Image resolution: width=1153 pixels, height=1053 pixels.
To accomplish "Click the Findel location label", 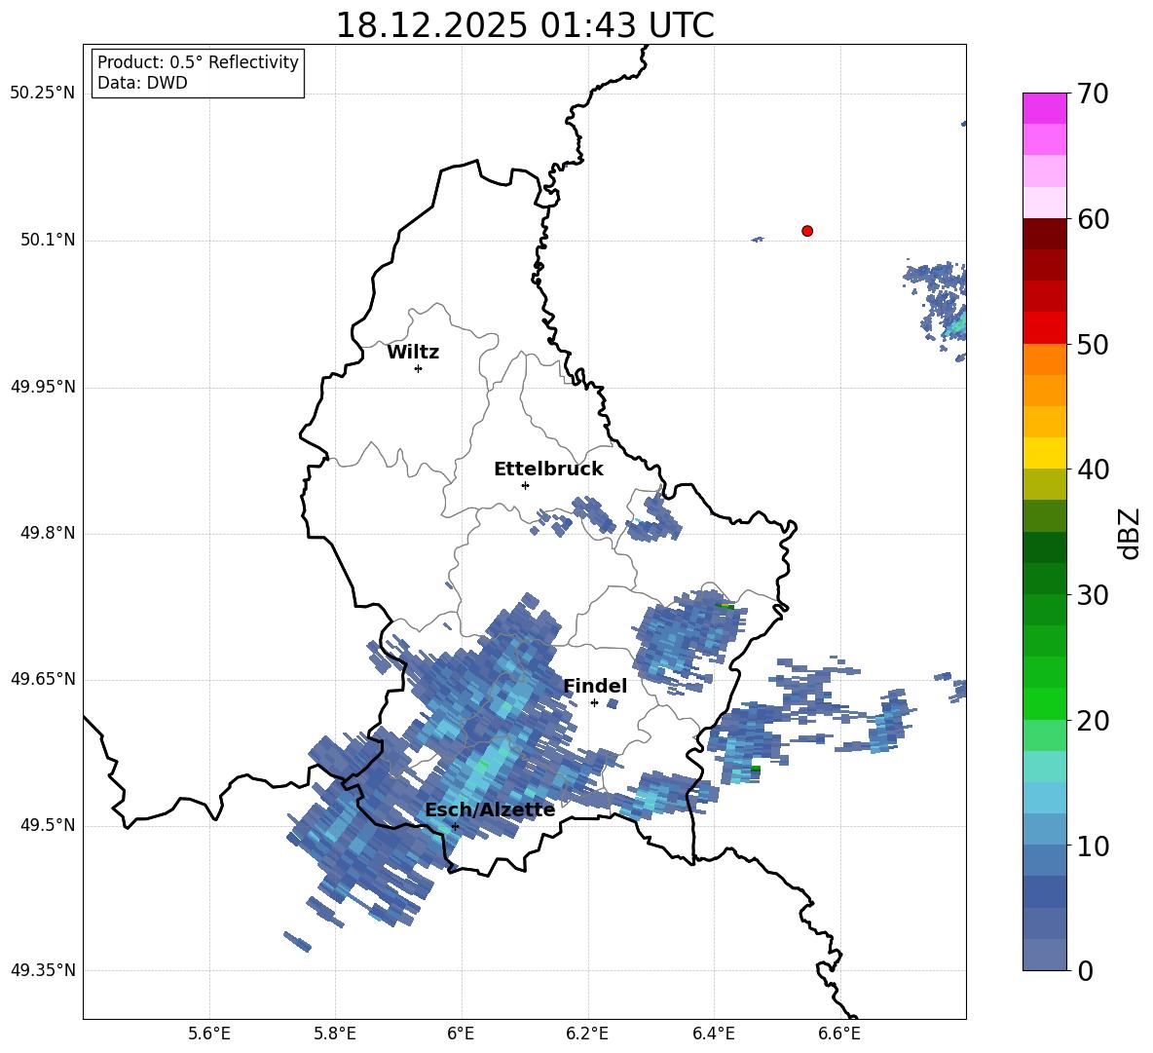I will (x=595, y=686).
